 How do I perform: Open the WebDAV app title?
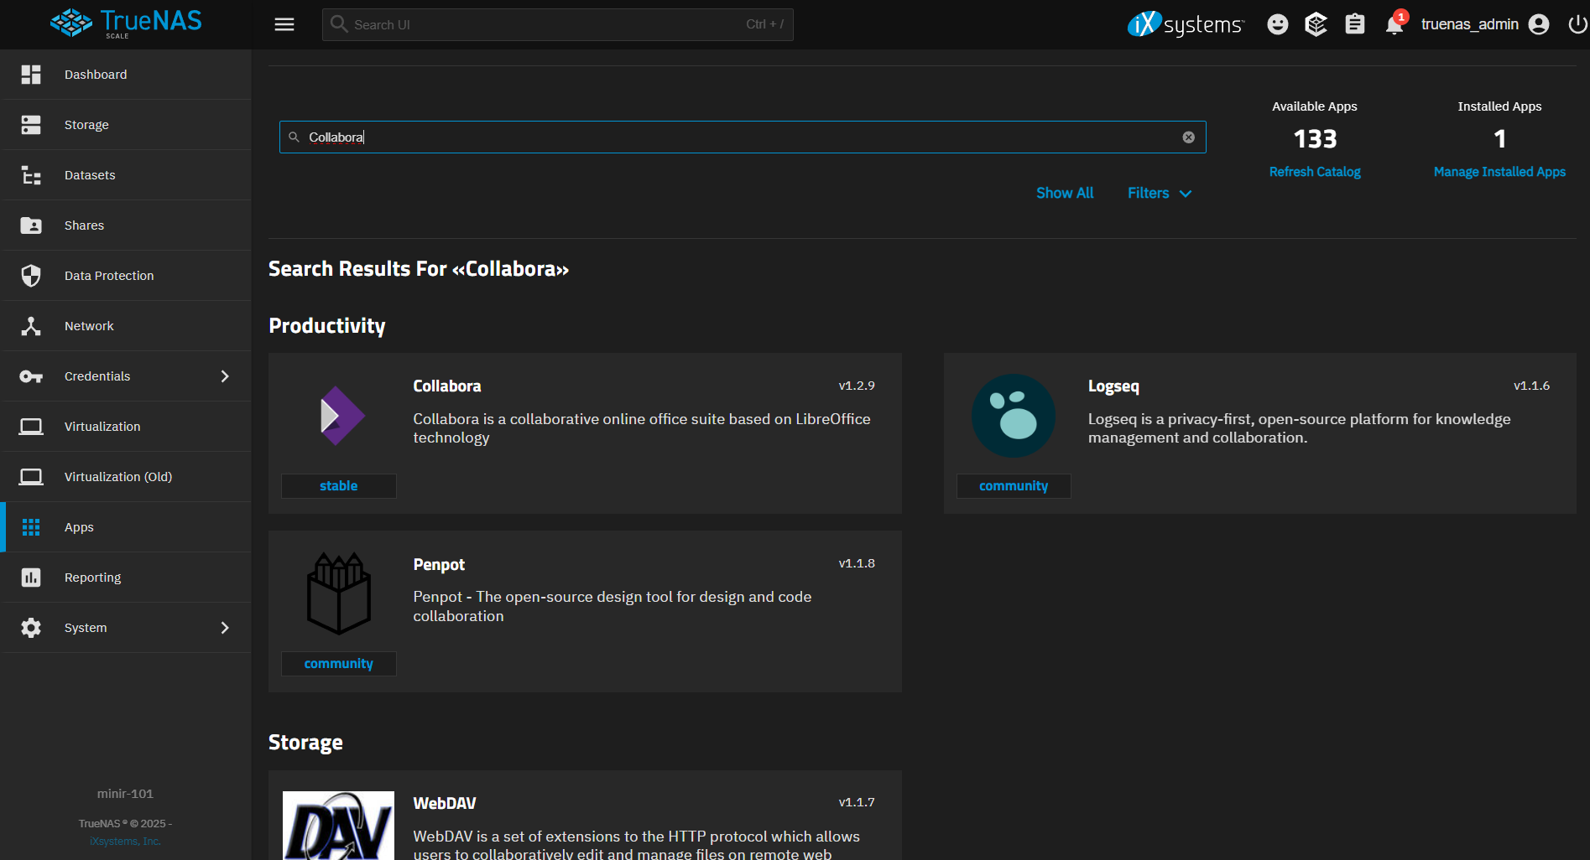pyautogui.click(x=445, y=803)
